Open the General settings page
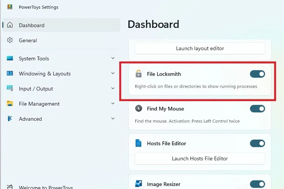 click(61, 40)
